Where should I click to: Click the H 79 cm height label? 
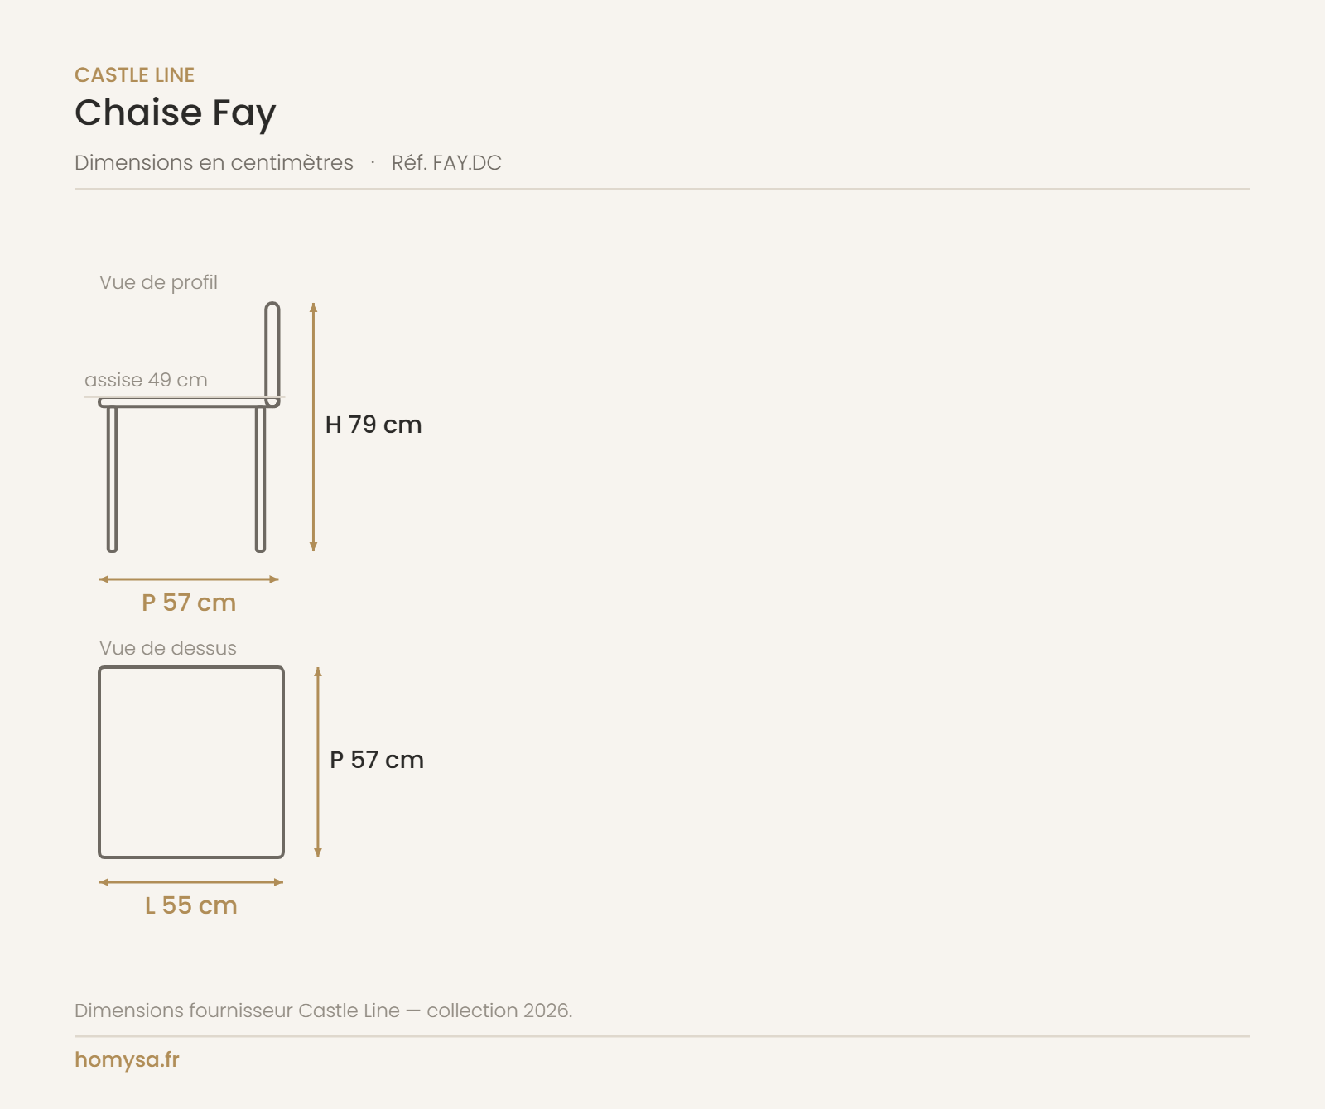coord(373,425)
